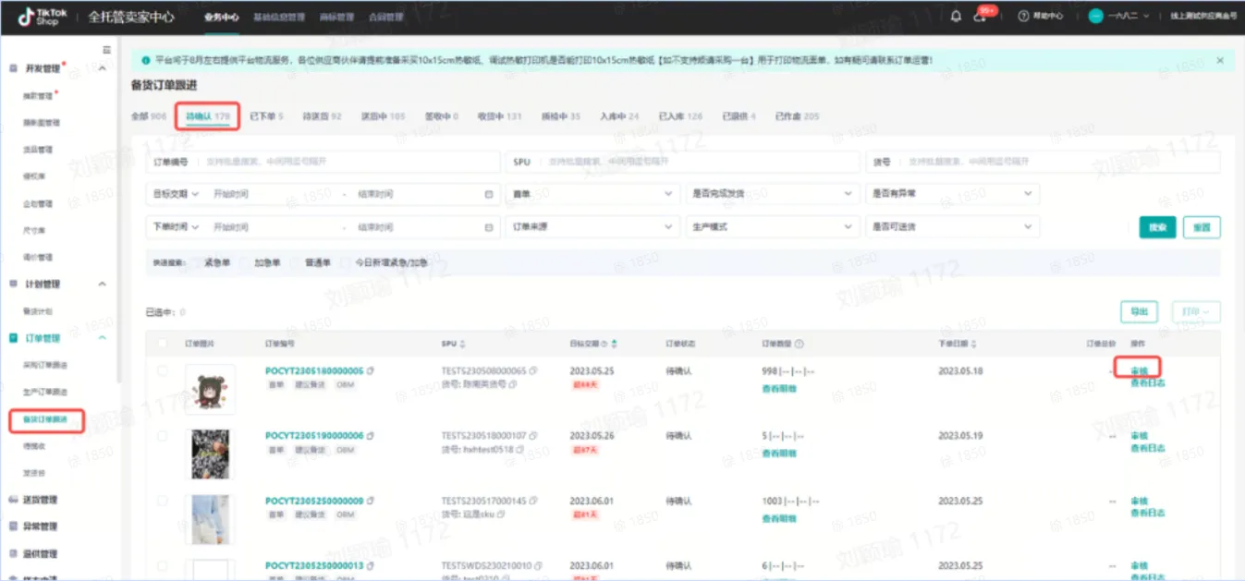
Task: Select the 全部 906 tab
Action: [149, 116]
